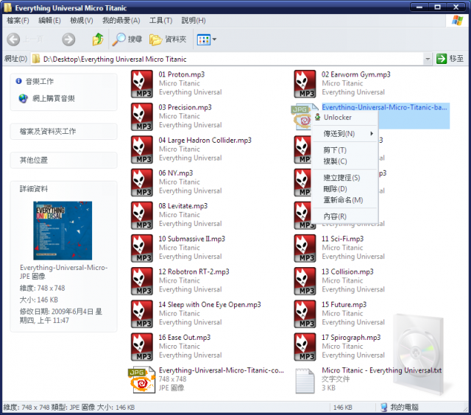Choose Rename (重新命名) in context menu
Image resolution: width=471 pixels, height=415 pixels.
pyautogui.click(x=344, y=200)
